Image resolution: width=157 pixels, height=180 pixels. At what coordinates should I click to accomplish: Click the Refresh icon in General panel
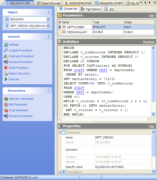point(6,45)
